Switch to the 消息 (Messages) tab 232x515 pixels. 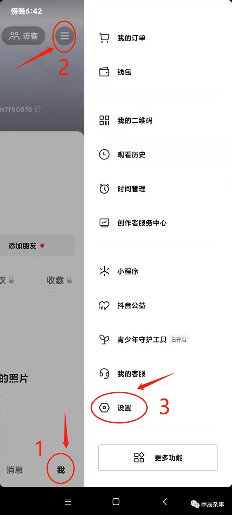pyautogui.click(x=14, y=470)
